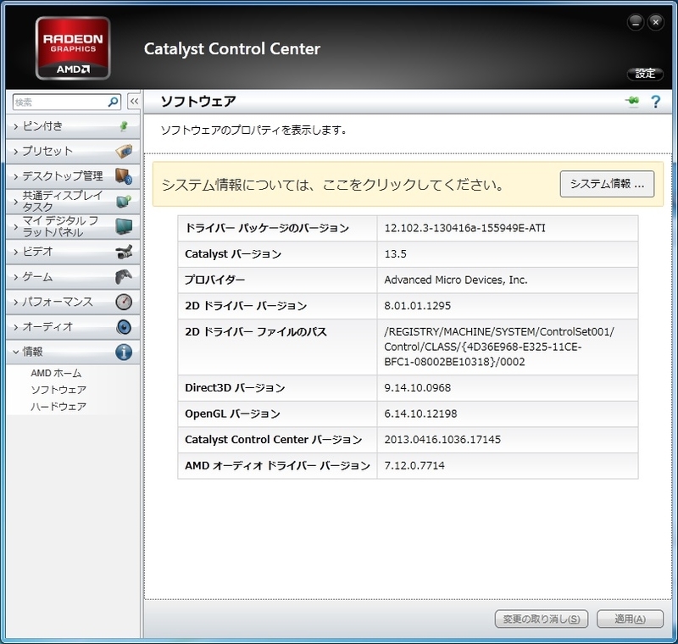Expand the ピン付き section
The image size is (678, 644).
(x=73, y=126)
